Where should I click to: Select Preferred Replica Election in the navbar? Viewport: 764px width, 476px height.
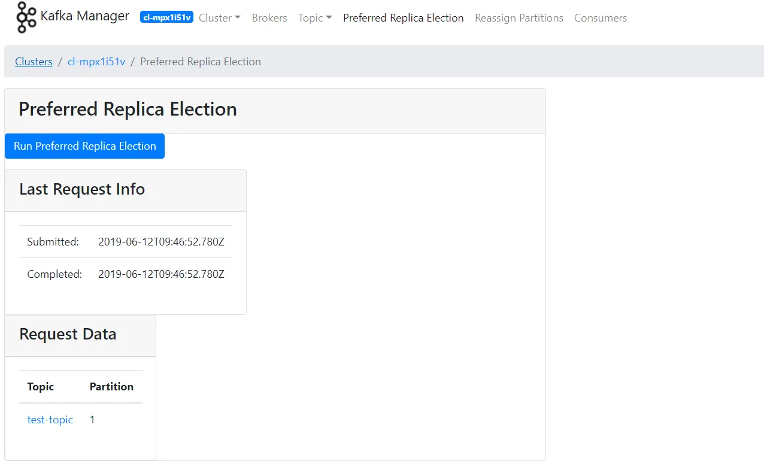coord(403,18)
